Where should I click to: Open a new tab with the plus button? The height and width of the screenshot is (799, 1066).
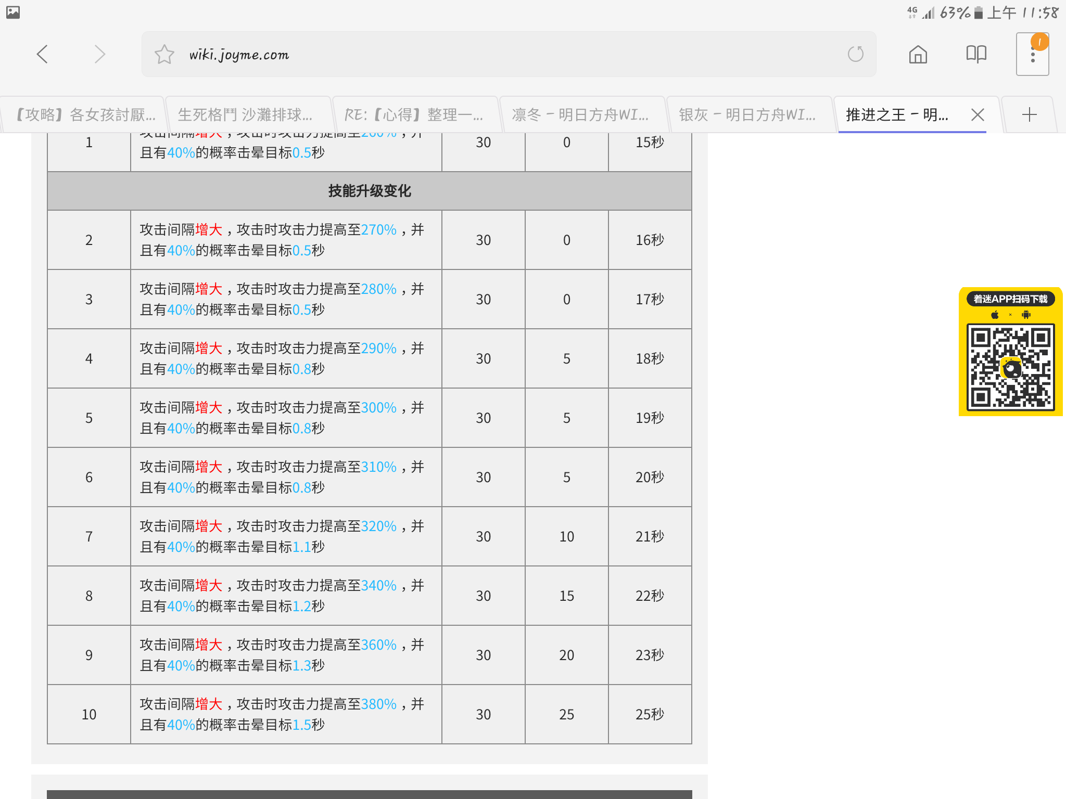(1029, 114)
